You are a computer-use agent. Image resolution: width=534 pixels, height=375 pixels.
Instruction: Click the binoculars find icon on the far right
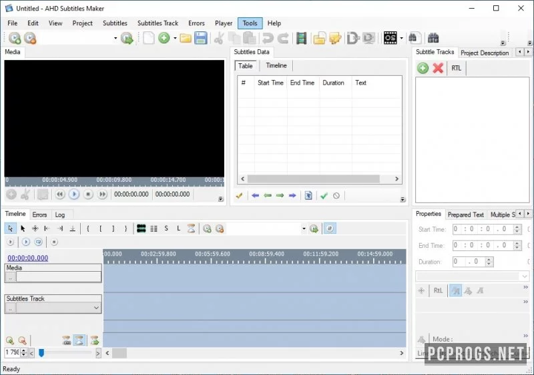pos(433,38)
